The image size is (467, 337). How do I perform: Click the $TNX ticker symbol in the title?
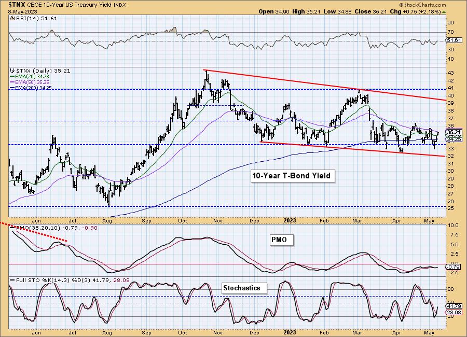click(17, 5)
